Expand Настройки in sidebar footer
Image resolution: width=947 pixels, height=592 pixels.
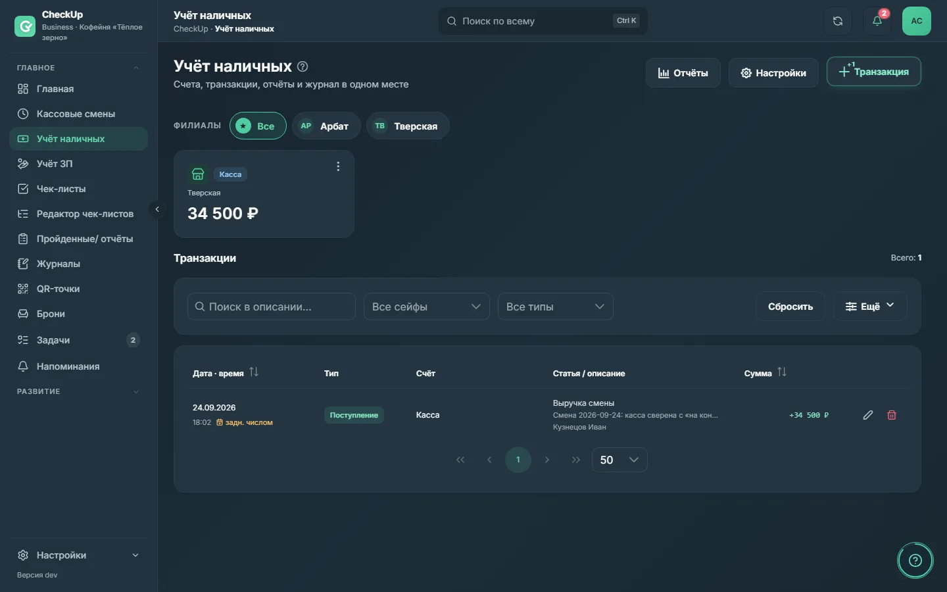tap(78, 555)
